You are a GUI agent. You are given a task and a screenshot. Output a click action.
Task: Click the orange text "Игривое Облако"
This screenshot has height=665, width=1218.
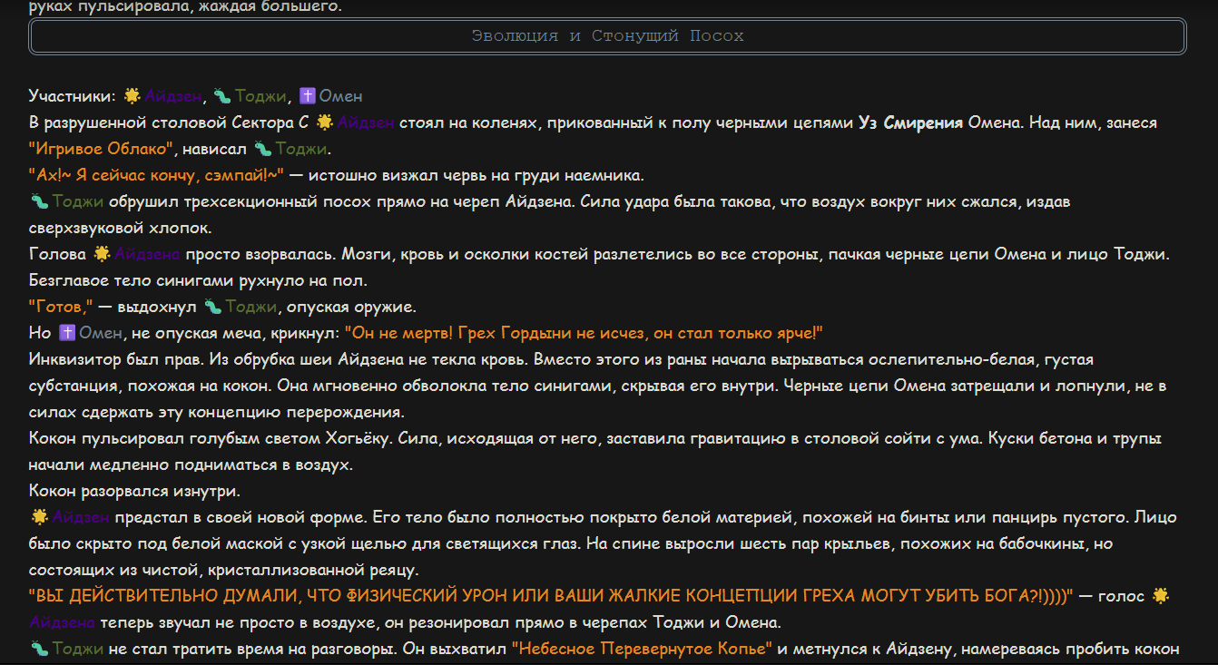click(x=101, y=149)
